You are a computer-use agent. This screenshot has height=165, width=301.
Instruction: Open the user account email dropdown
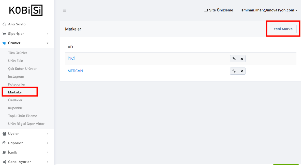pos(269,10)
